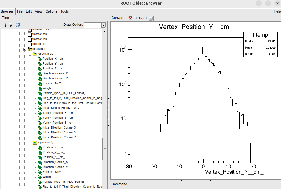Click the topas1.root;1 tree icon

[x=35, y=54]
